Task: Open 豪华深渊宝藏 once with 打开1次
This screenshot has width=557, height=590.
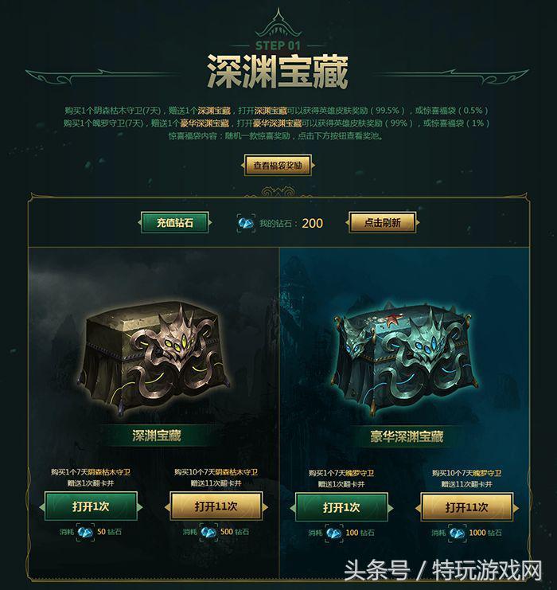Action: point(341,508)
